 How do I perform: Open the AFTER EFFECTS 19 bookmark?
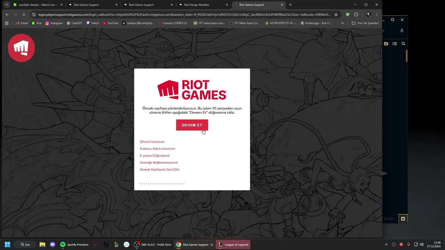[x=281, y=23]
